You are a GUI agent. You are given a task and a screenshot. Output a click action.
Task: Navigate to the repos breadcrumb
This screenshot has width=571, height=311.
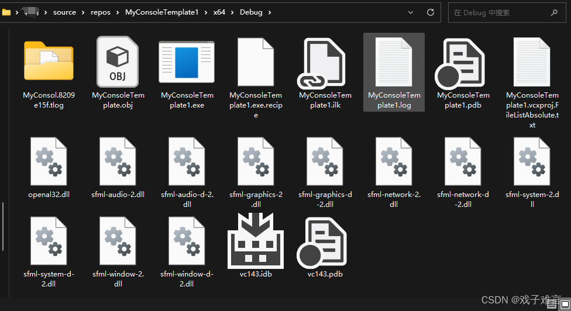click(x=101, y=12)
